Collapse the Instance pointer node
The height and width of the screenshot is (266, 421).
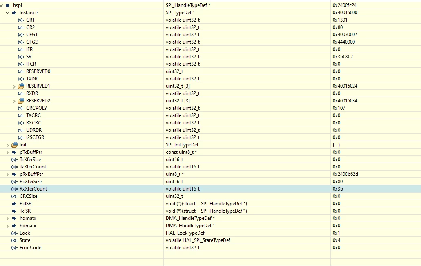(7, 13)
